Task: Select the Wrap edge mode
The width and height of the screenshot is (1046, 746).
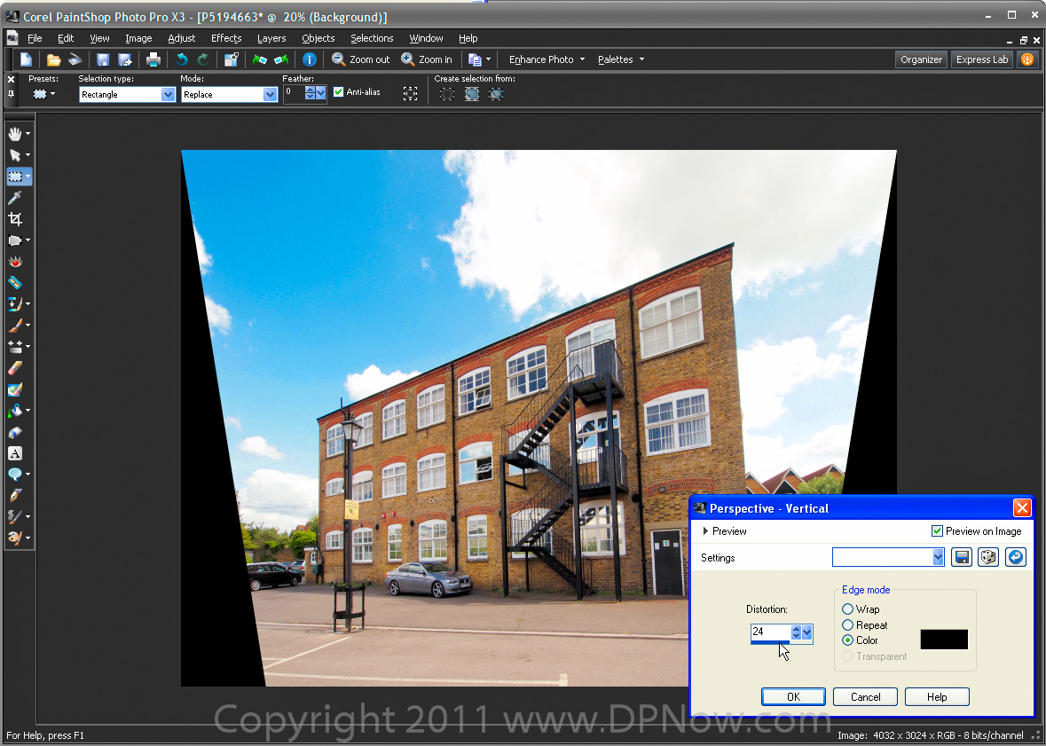Action: [x=848, y=609]
